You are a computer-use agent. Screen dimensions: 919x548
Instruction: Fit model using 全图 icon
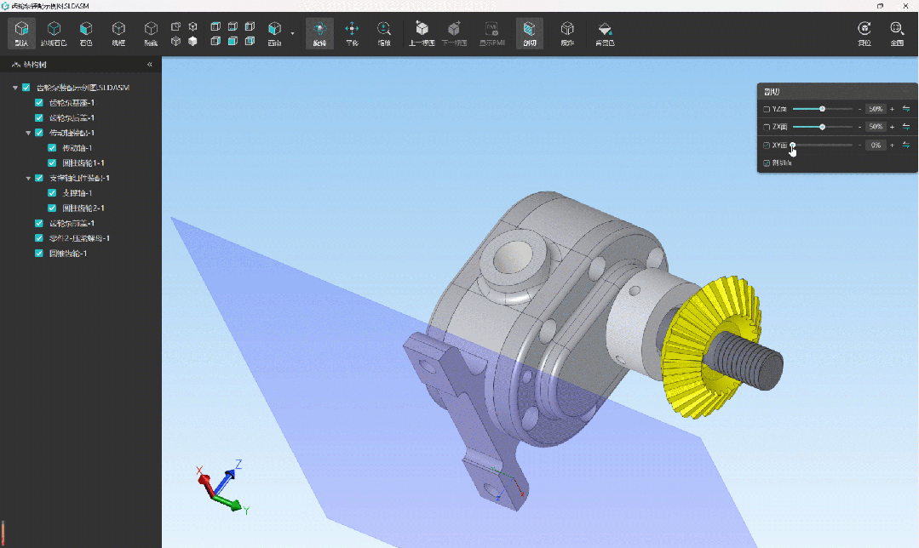(897, 33)
